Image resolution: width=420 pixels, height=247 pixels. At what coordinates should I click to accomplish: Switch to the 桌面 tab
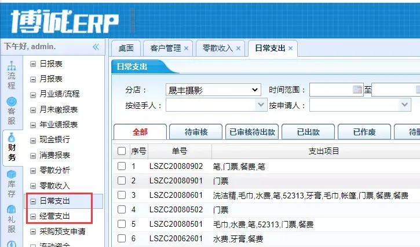coord(126,49)
